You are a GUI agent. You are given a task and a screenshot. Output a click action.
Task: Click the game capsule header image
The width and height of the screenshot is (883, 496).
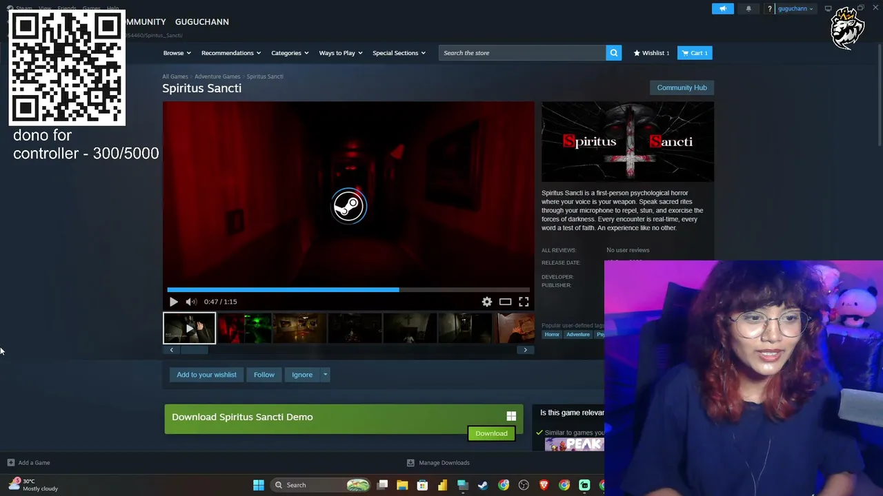click(628, 142)
